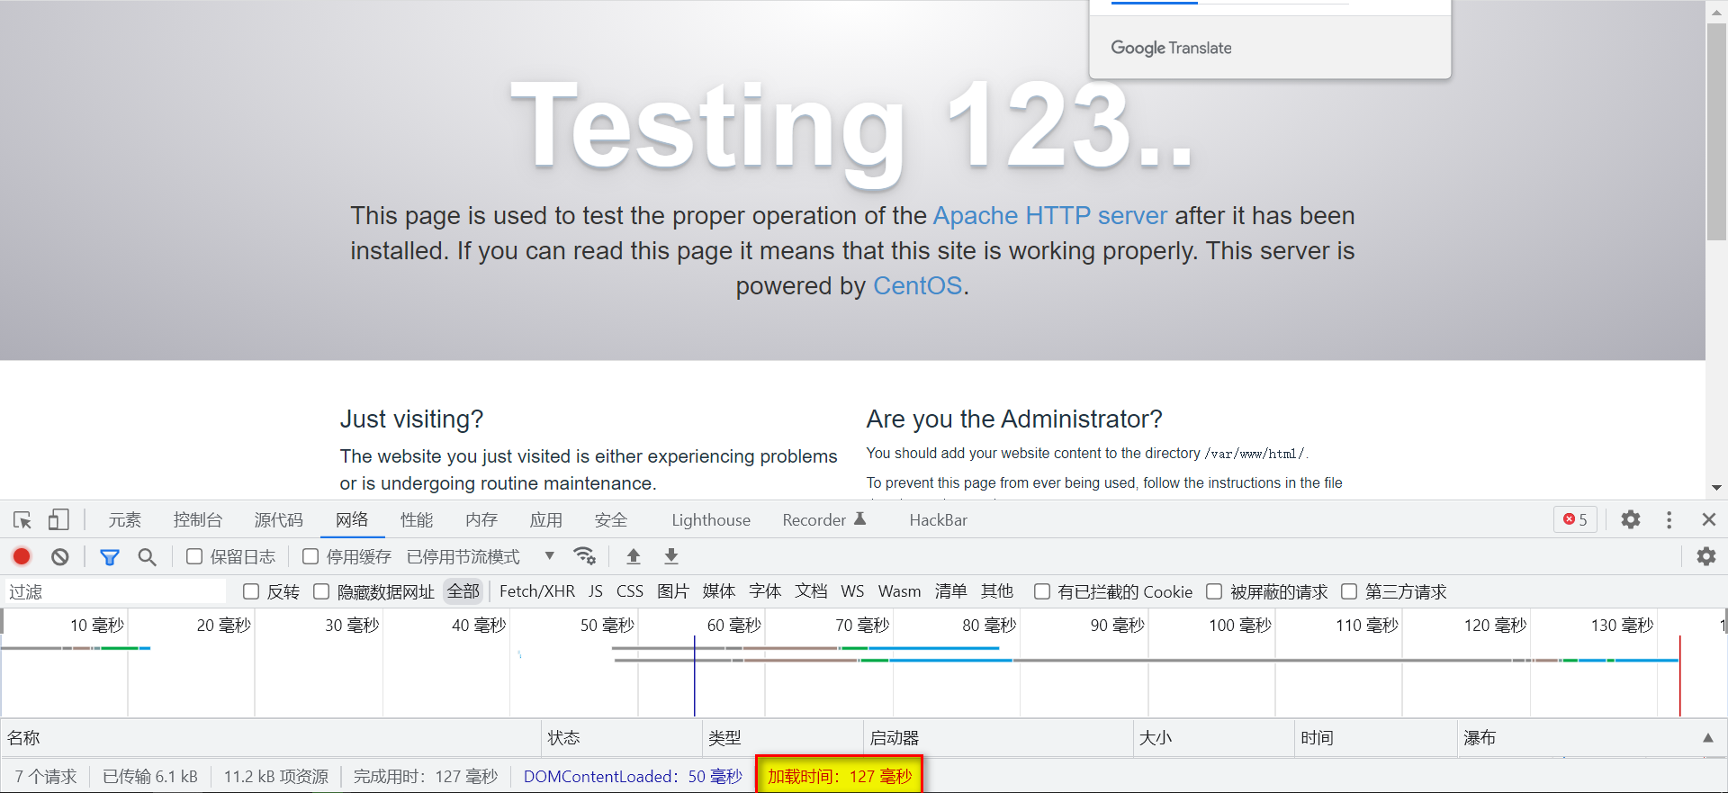The height and width of the screenshot is (793, 1728).
Task: Focus the network filter (过滤) input
Action: coord(115,591)
